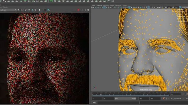
Task: Click the exposure icon in Render View
Action: click(35, 10)
